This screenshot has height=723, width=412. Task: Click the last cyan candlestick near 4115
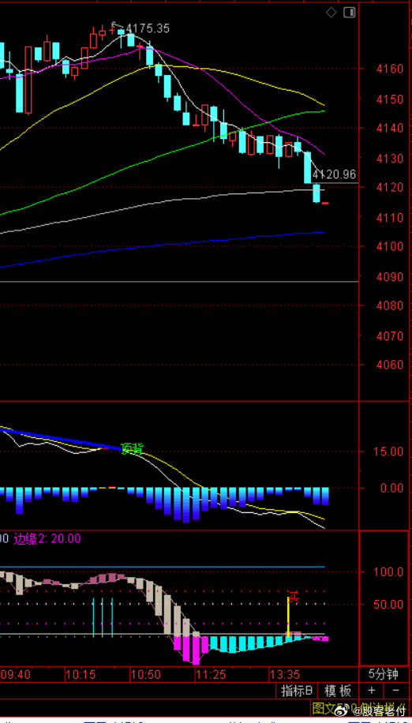[x=316, y=193]
